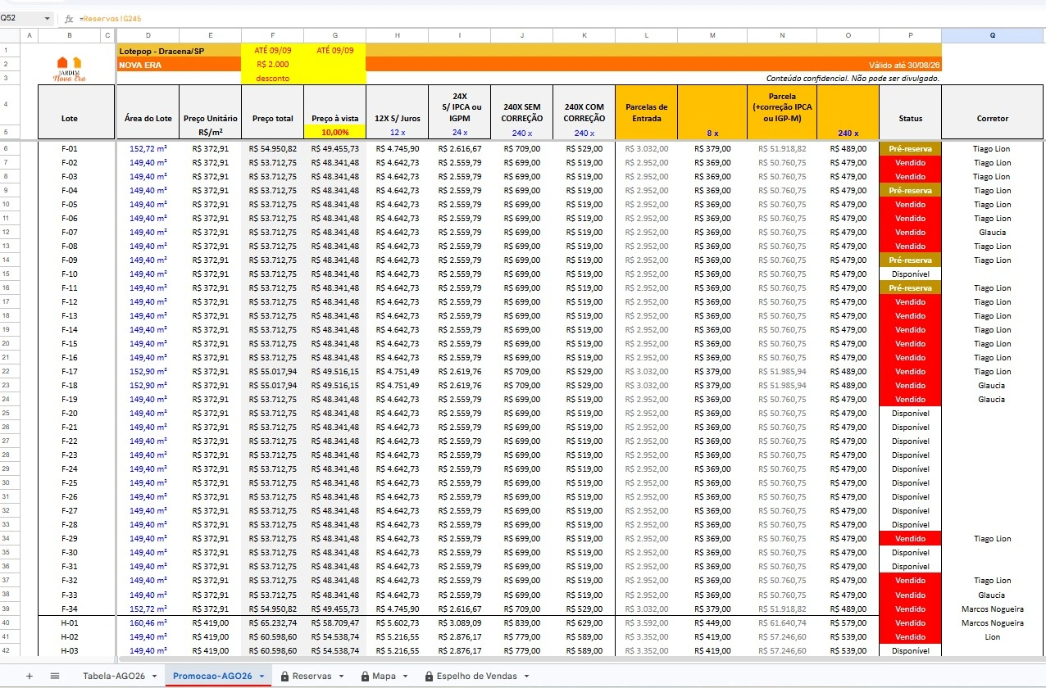Select column Q header
Image resolution: width=1046 pixels, height=688 pixels.
pos(993,35)
